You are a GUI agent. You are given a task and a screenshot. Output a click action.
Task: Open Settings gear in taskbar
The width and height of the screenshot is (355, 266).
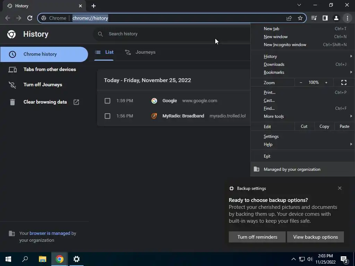coord(77,259)
